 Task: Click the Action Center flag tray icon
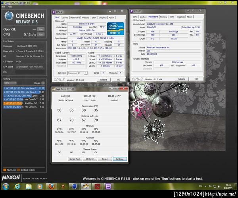[x=210, y=186]
